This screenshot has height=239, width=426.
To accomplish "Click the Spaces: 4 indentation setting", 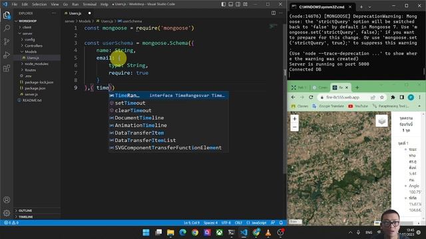I will (210, 223).
